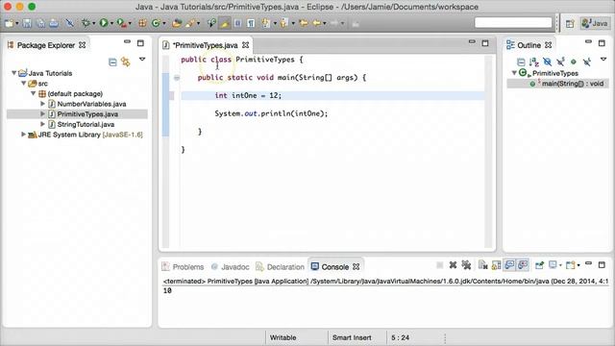This screenshot has height=346, width=615.
Task: Click the Last Edit Location arrow icon
Action: pos(304,23)
